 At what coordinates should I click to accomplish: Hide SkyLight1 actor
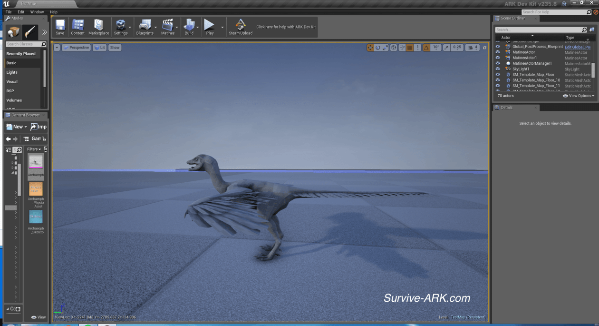498,69
